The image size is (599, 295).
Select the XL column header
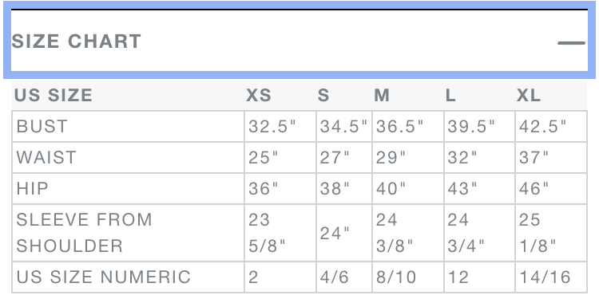pyautogui.click(x=529, y=96)
